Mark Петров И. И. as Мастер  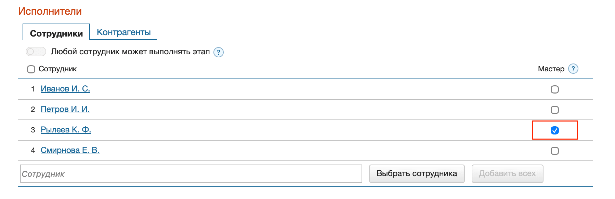(554, 110)
